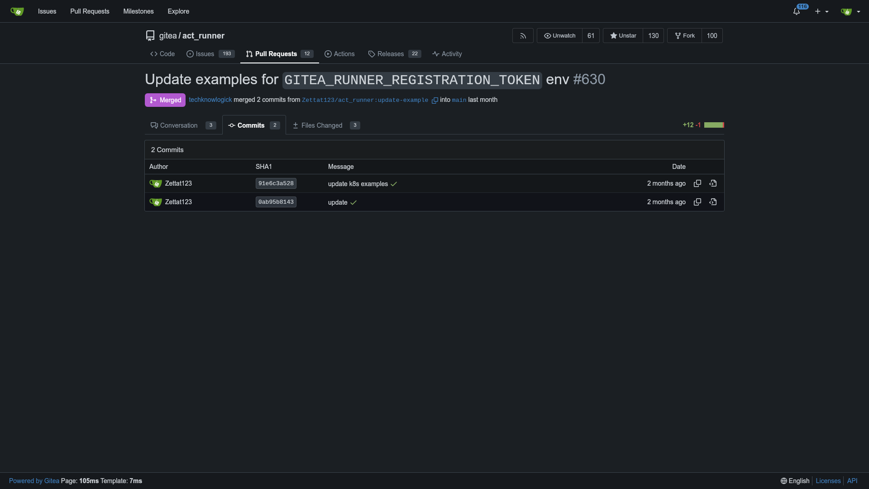Open the Gitea home logo
The width and height of the screenshot is (869, 489).
click(17, 11)
